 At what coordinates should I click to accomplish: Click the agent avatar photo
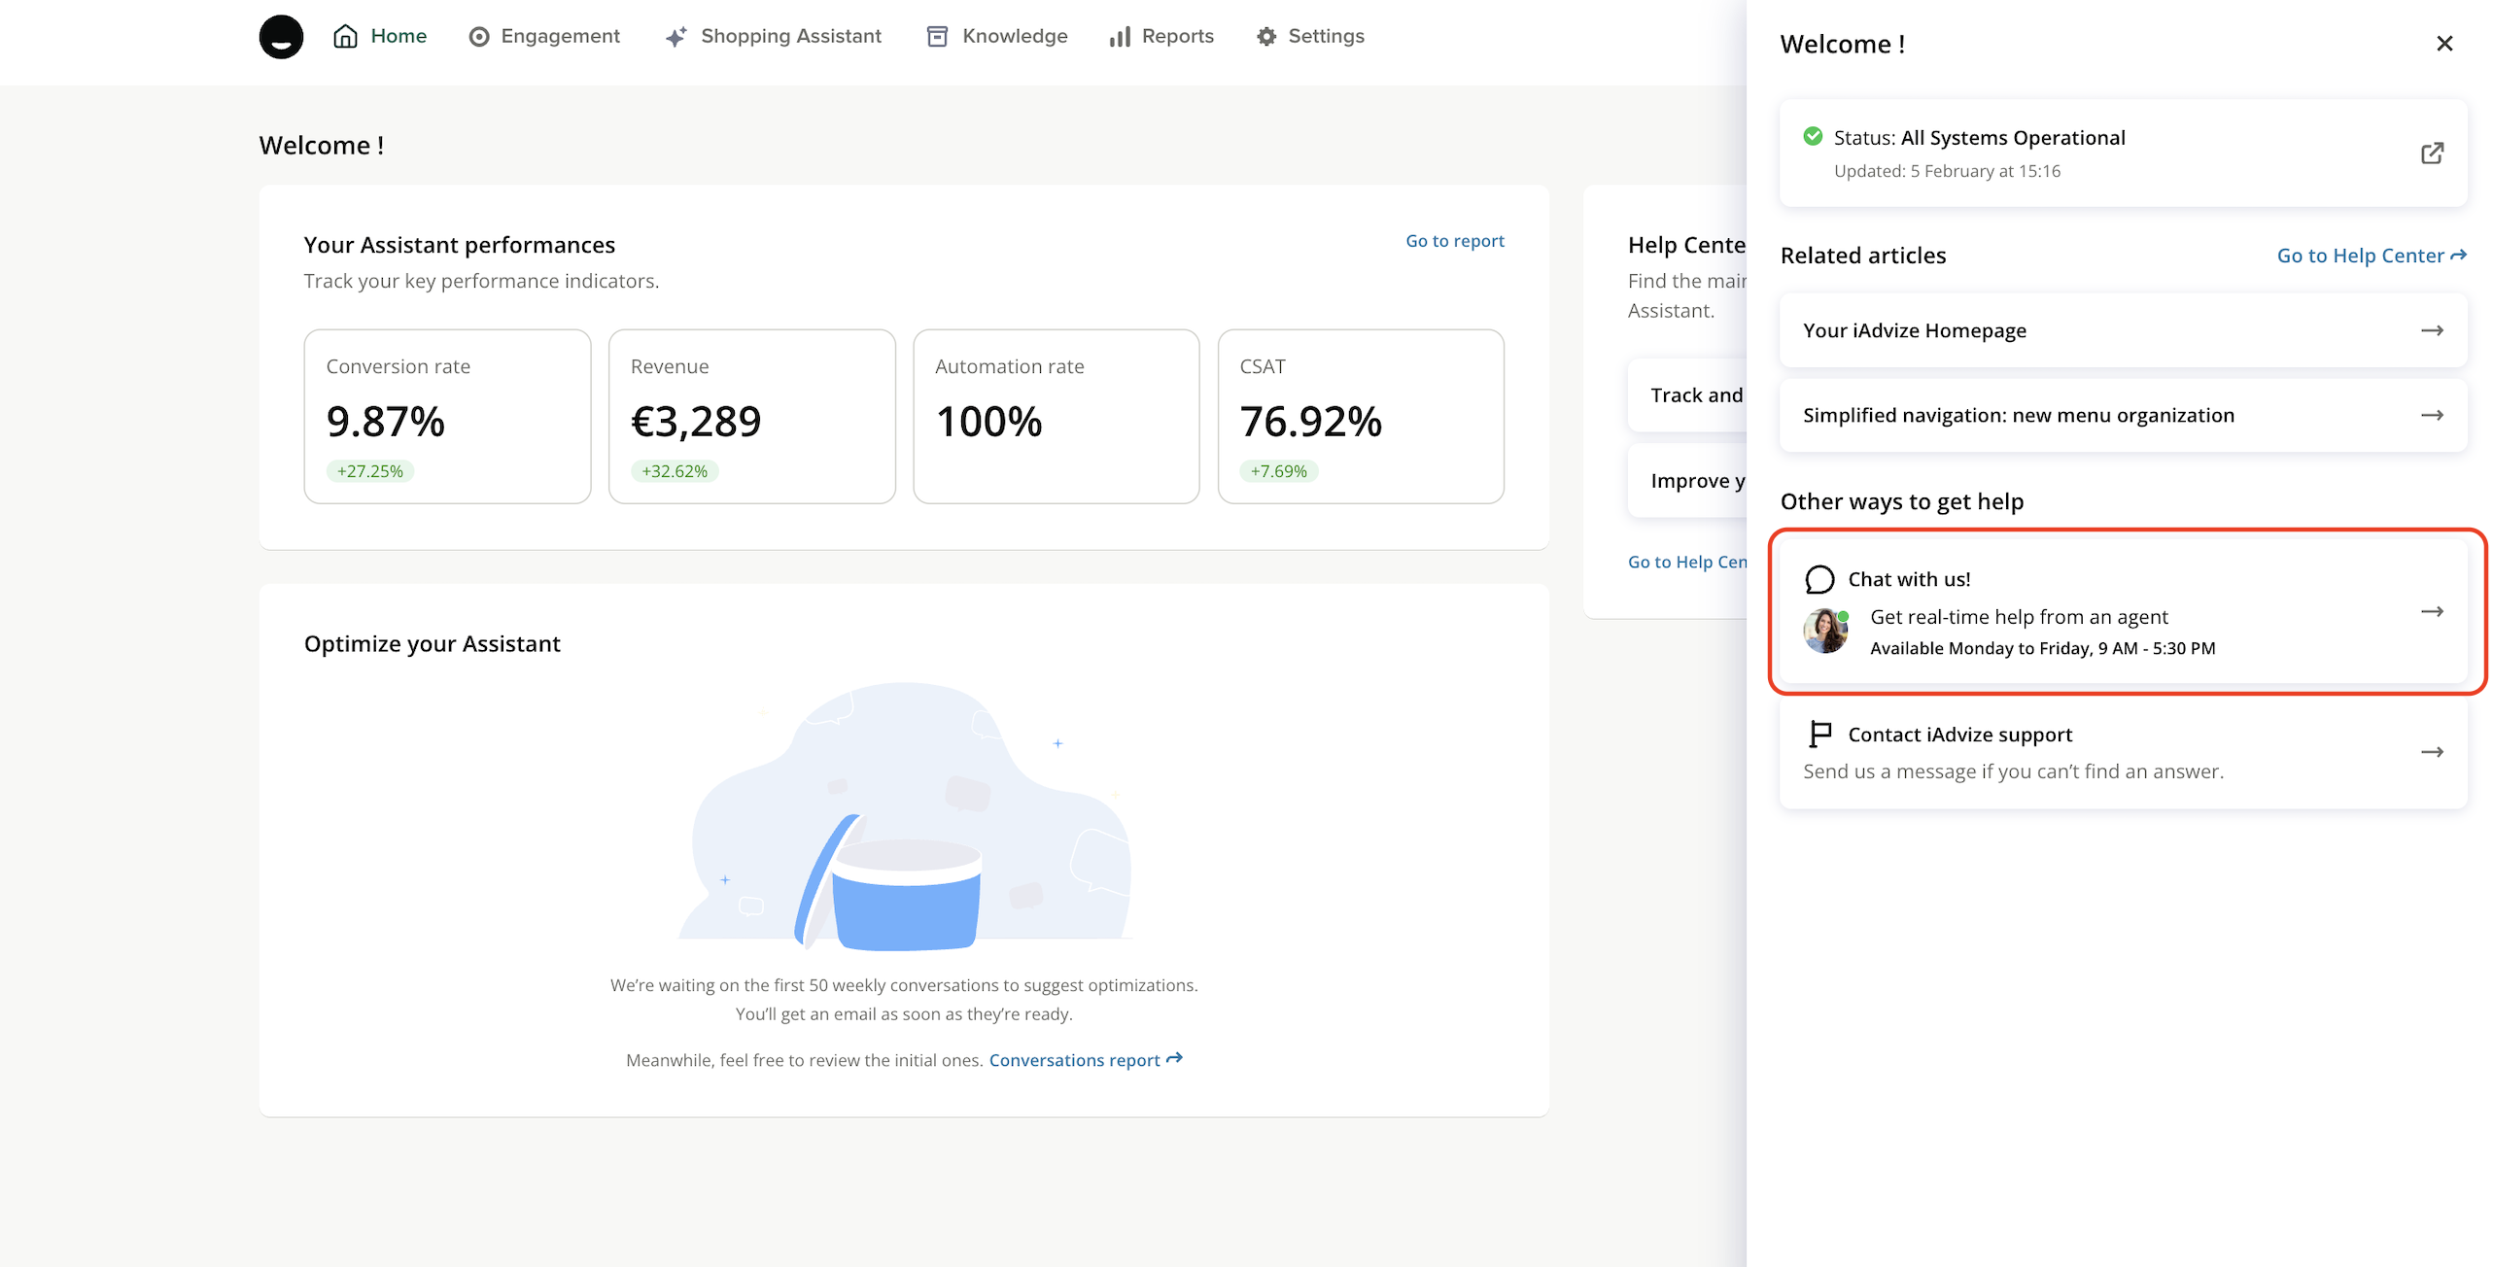(x=1824, y=632)
